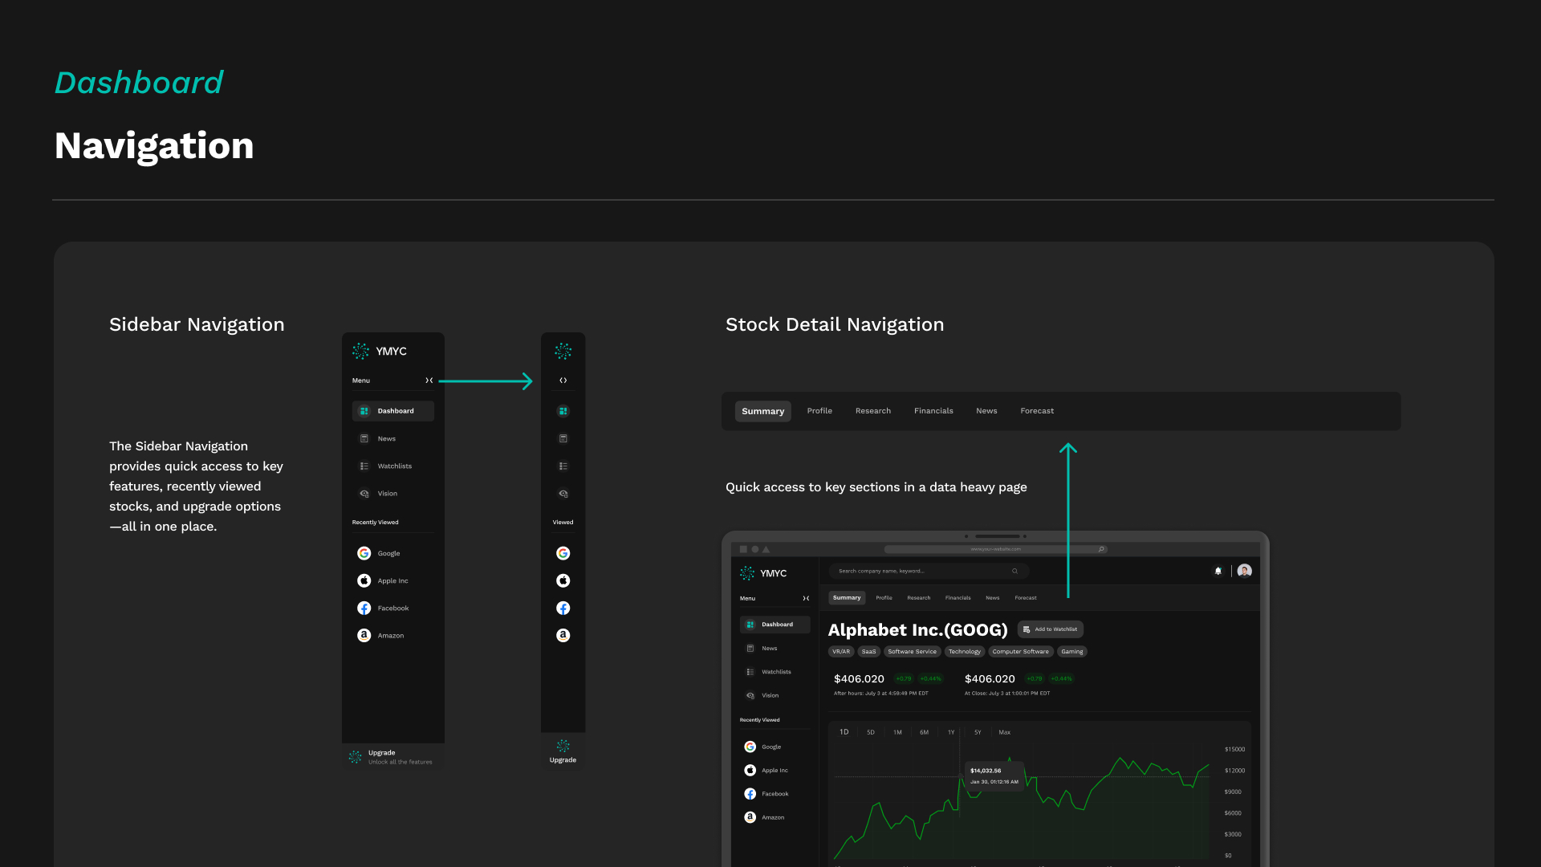
Task: Click Add to Watchlist button
Action: tap(1051, 629)
